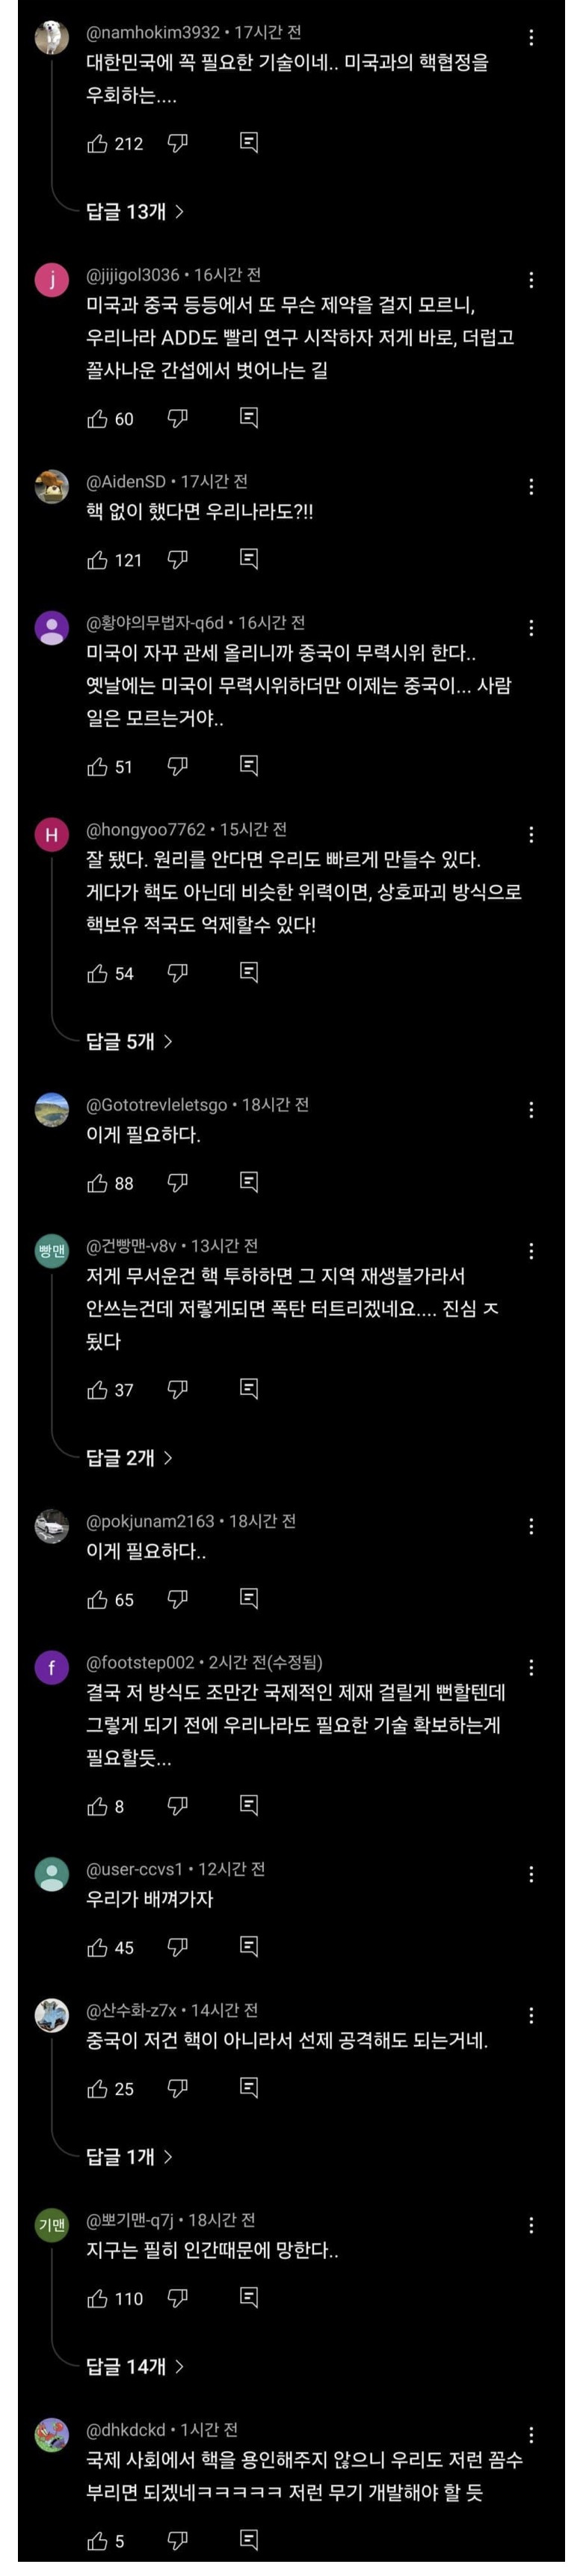Open more options for @dhkdckd comment
This screenshot has height=2576, width=583.
coord(531,2433)
